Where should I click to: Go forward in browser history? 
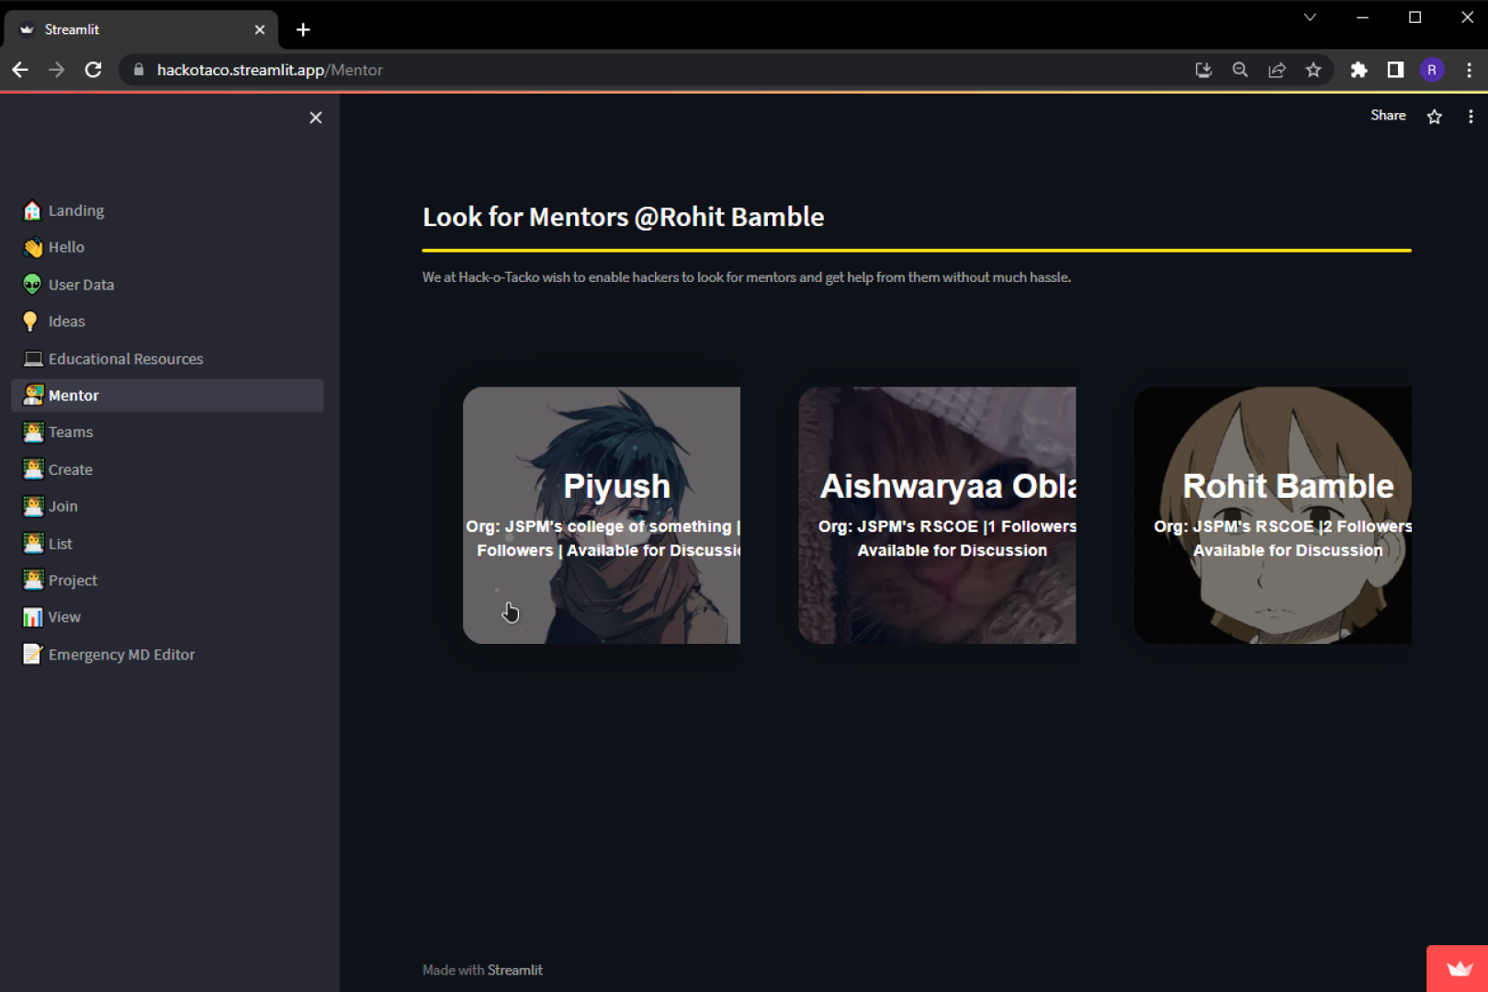[x=57, y=70]
